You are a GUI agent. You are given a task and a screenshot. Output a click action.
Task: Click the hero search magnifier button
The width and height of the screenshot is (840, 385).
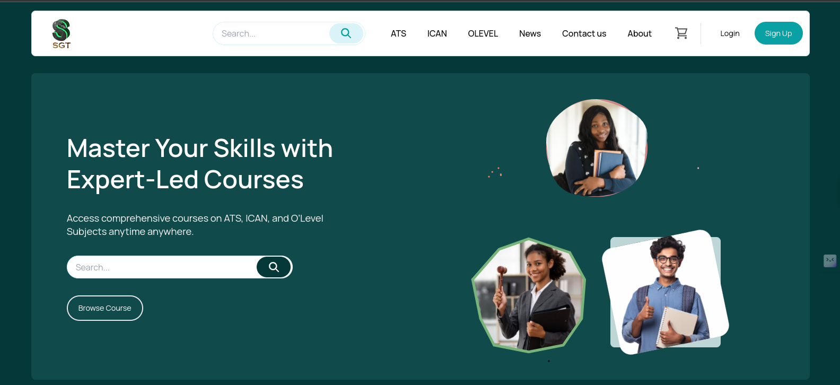274,267
